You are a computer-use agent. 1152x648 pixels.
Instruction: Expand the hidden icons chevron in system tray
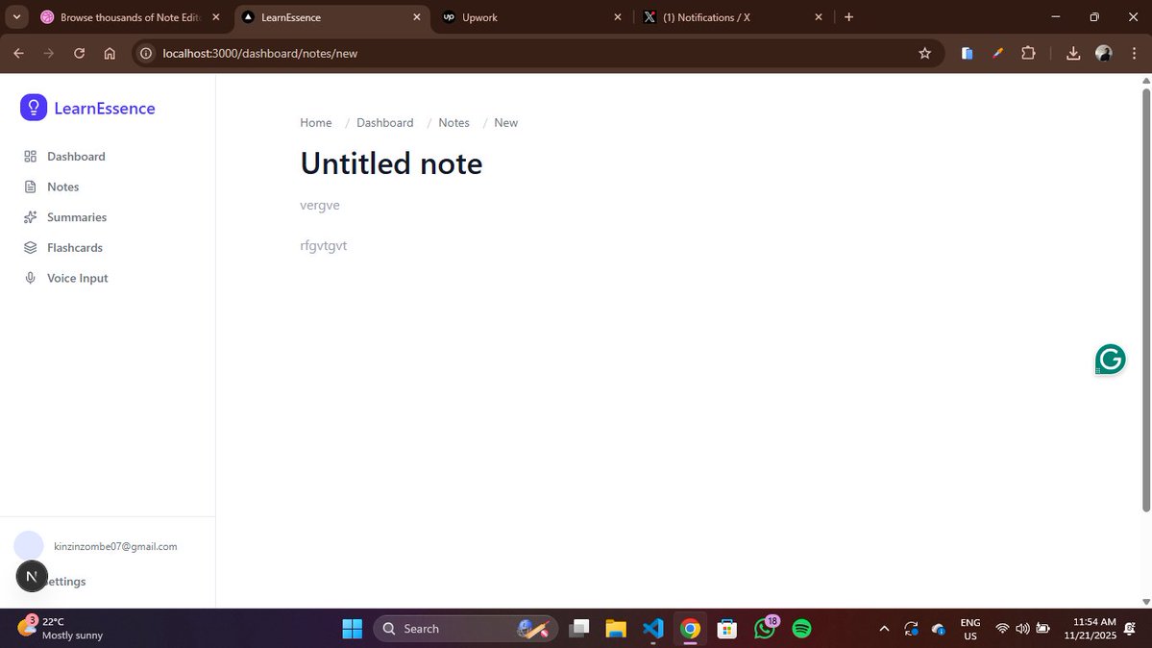pyautogui.click(x=883, y=628)
